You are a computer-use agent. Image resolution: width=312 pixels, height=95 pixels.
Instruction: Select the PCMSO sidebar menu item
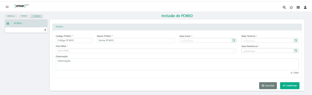(26, 23)
